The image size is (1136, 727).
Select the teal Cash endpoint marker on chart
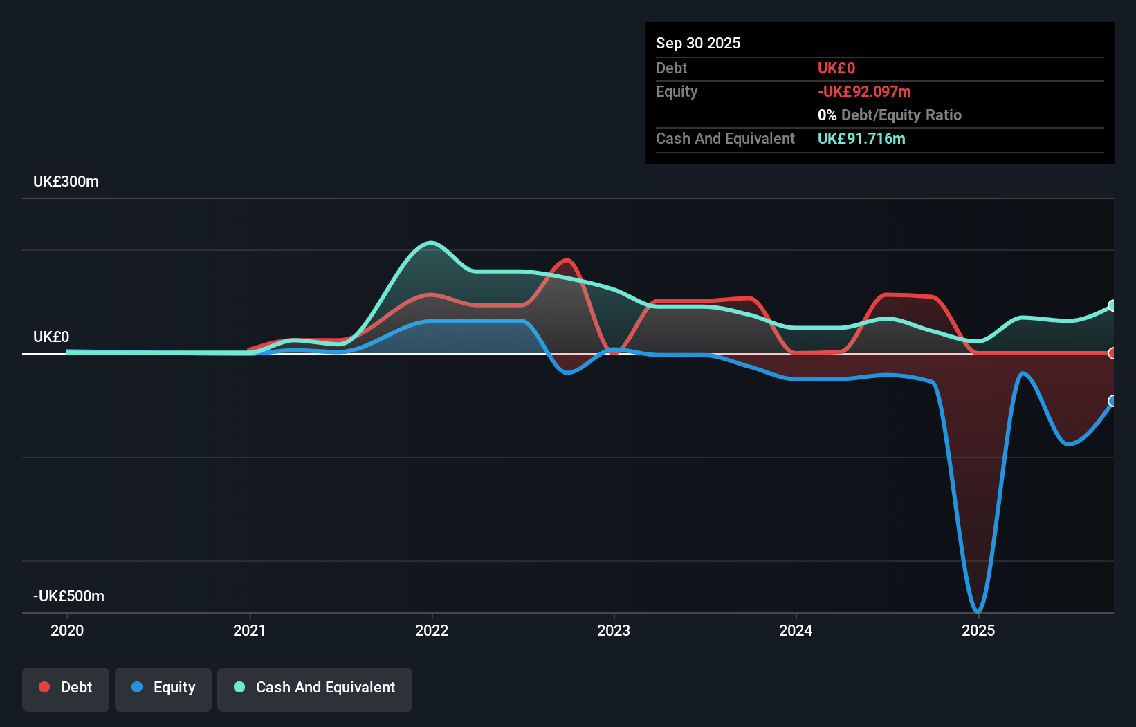tap(1112, 305)
